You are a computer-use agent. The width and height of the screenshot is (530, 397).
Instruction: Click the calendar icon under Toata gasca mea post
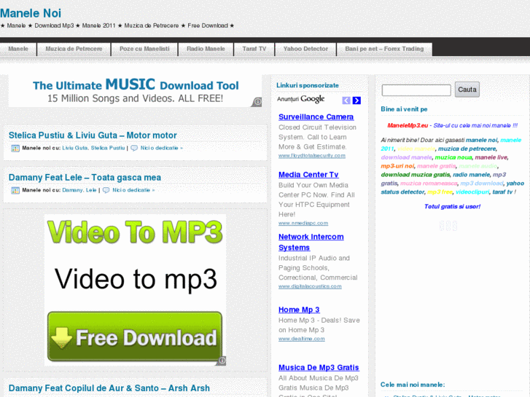[x=15, y=191]
